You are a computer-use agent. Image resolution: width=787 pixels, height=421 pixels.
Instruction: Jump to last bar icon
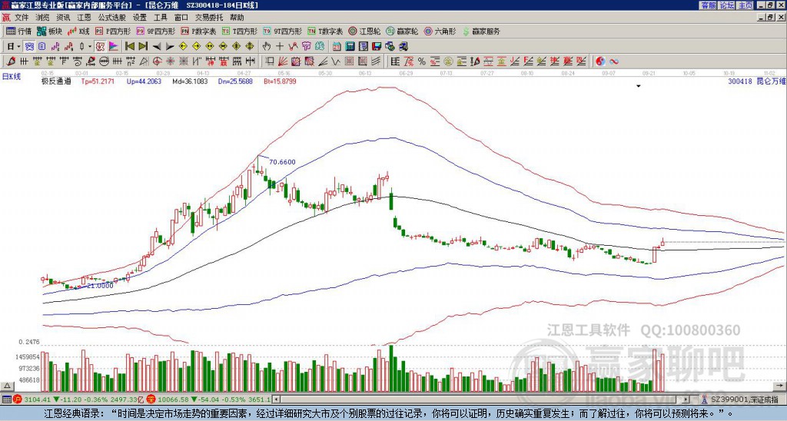(142, 47)
